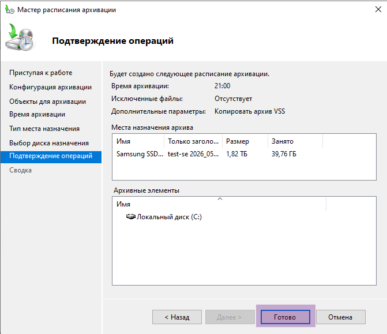
Task: Open Выбор диска назначения step
Action: [49, 143]
